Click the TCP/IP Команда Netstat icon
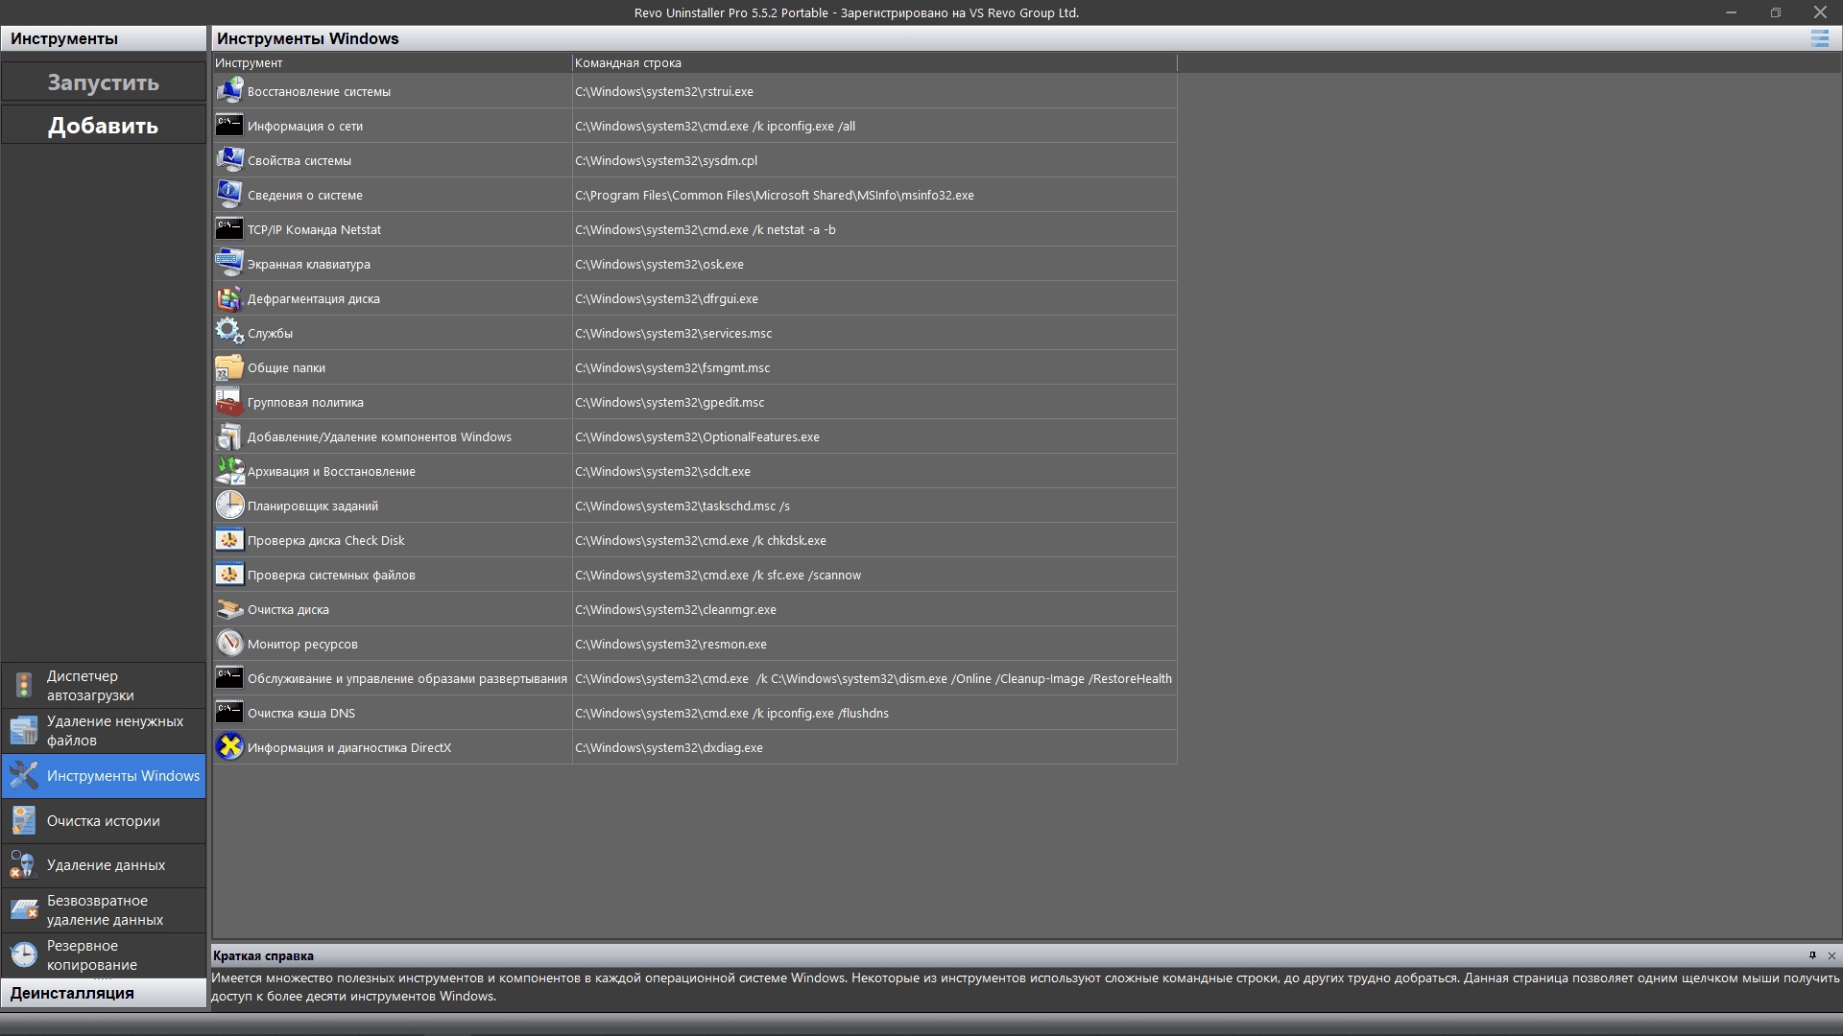The image size is (1843, 1036). 229,229
